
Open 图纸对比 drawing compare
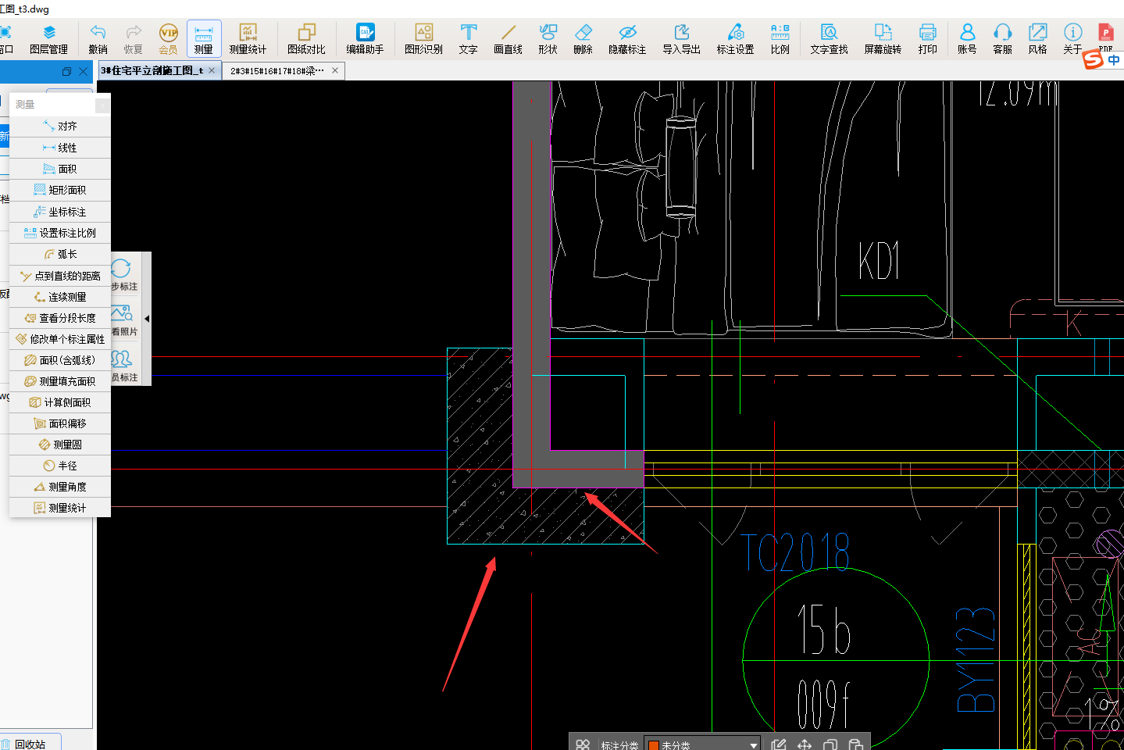(306, 39)
